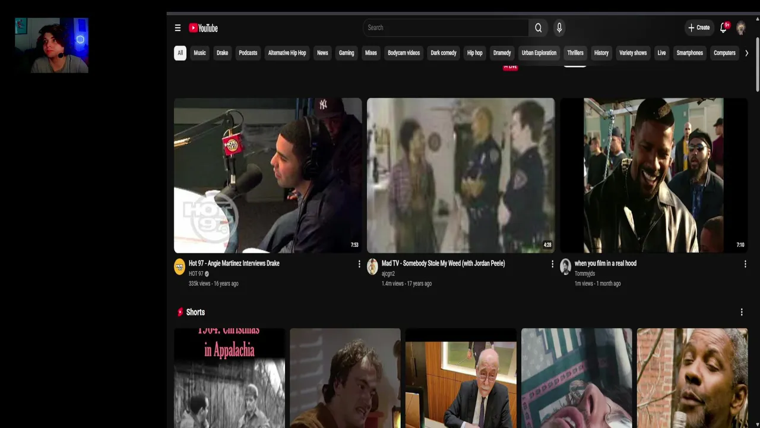Screen dimensions: 760x428
Task: Select the Drake filter chip
Action: click(222, 53)
